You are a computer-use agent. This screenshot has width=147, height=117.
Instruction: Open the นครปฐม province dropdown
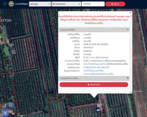40,4
